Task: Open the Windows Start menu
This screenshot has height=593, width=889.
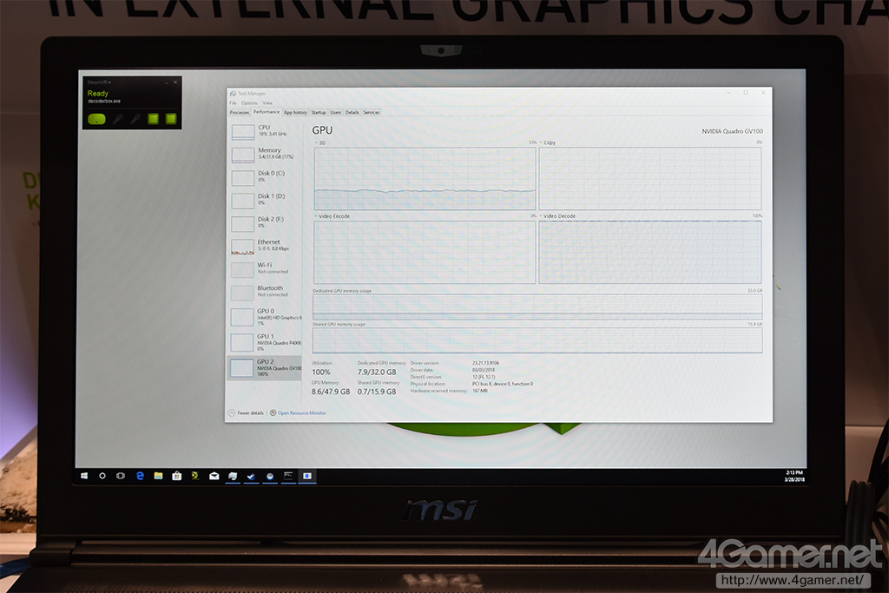Action: (84, 476)
